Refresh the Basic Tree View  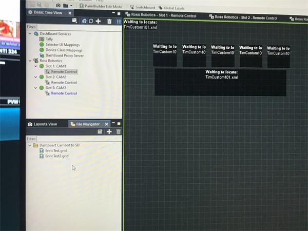[91, 21]
